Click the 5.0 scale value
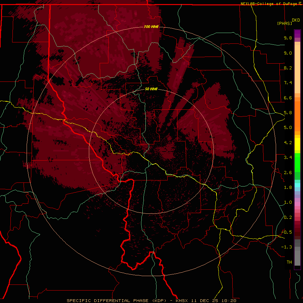This screenshot has width=303, height=303. coord(288,128)
